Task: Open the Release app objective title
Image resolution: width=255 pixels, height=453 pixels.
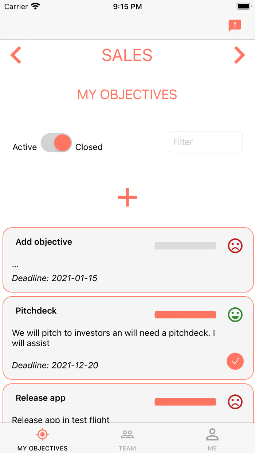Action: [41, 398]
